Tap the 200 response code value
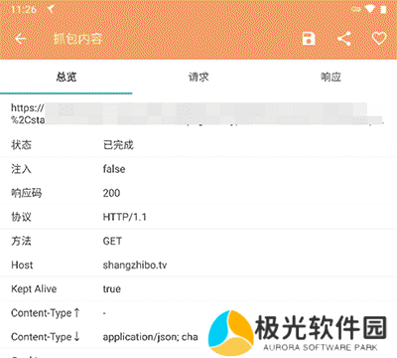Image resolution: width=397 pixels, height=358 pixels. pos(111,193)
